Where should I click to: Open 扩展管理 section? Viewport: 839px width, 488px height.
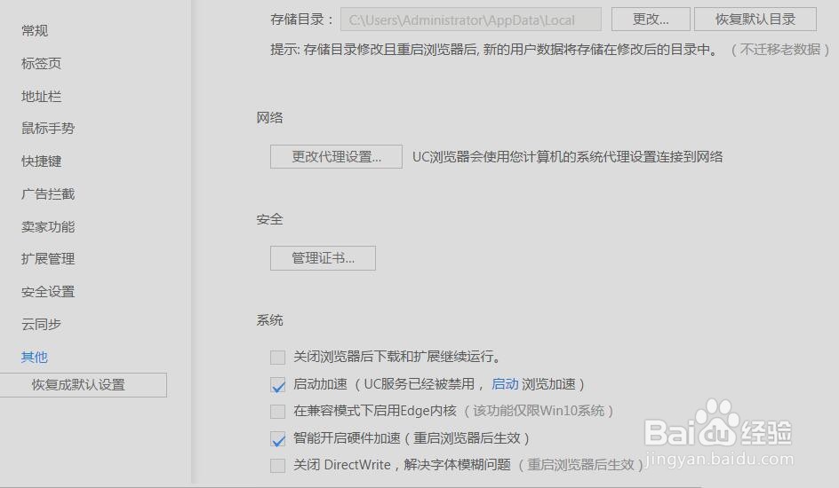pos(48,259)
